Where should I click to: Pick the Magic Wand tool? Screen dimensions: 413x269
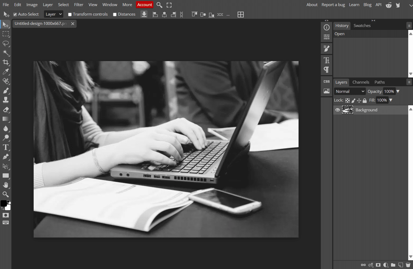6,53
